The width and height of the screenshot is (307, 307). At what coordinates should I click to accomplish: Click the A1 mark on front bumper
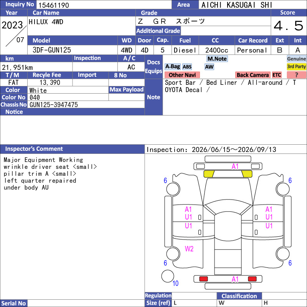(x=235, y=167)
